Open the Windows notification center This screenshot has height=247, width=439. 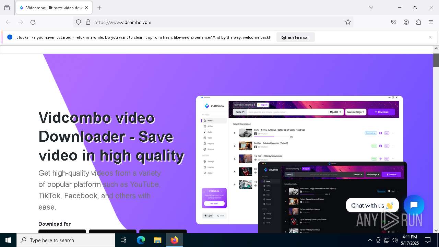tap(428, 240)
